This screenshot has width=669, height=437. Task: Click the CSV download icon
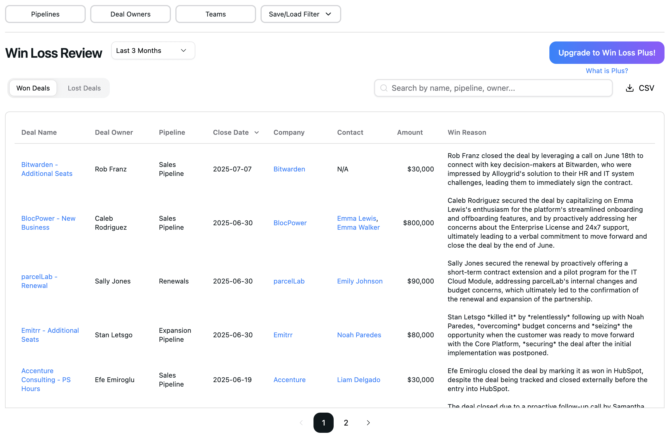(630, 88)
